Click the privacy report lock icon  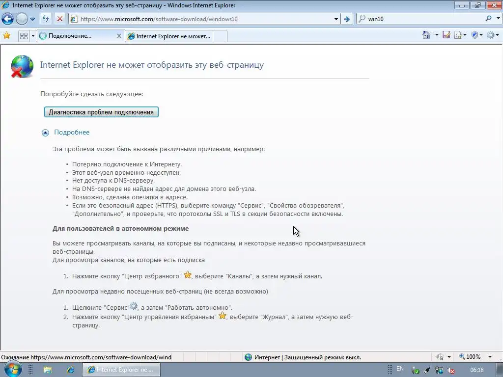click(440, 357)
